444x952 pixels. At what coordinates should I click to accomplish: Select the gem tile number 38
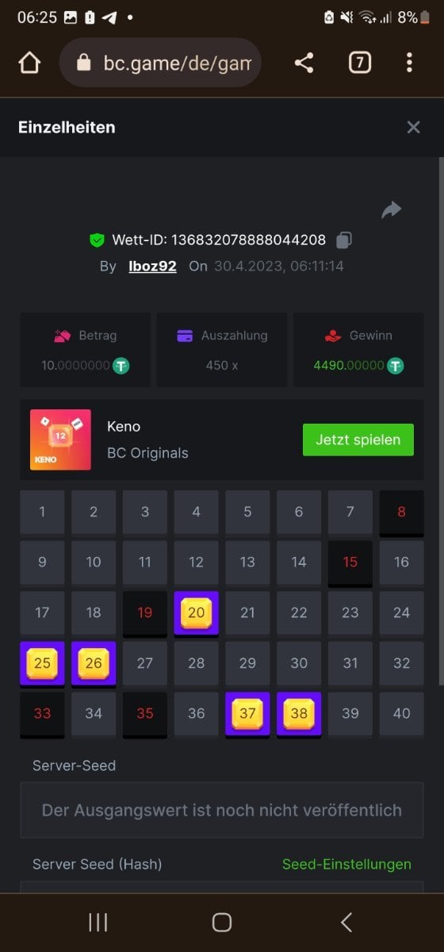[x=299, y=714]
